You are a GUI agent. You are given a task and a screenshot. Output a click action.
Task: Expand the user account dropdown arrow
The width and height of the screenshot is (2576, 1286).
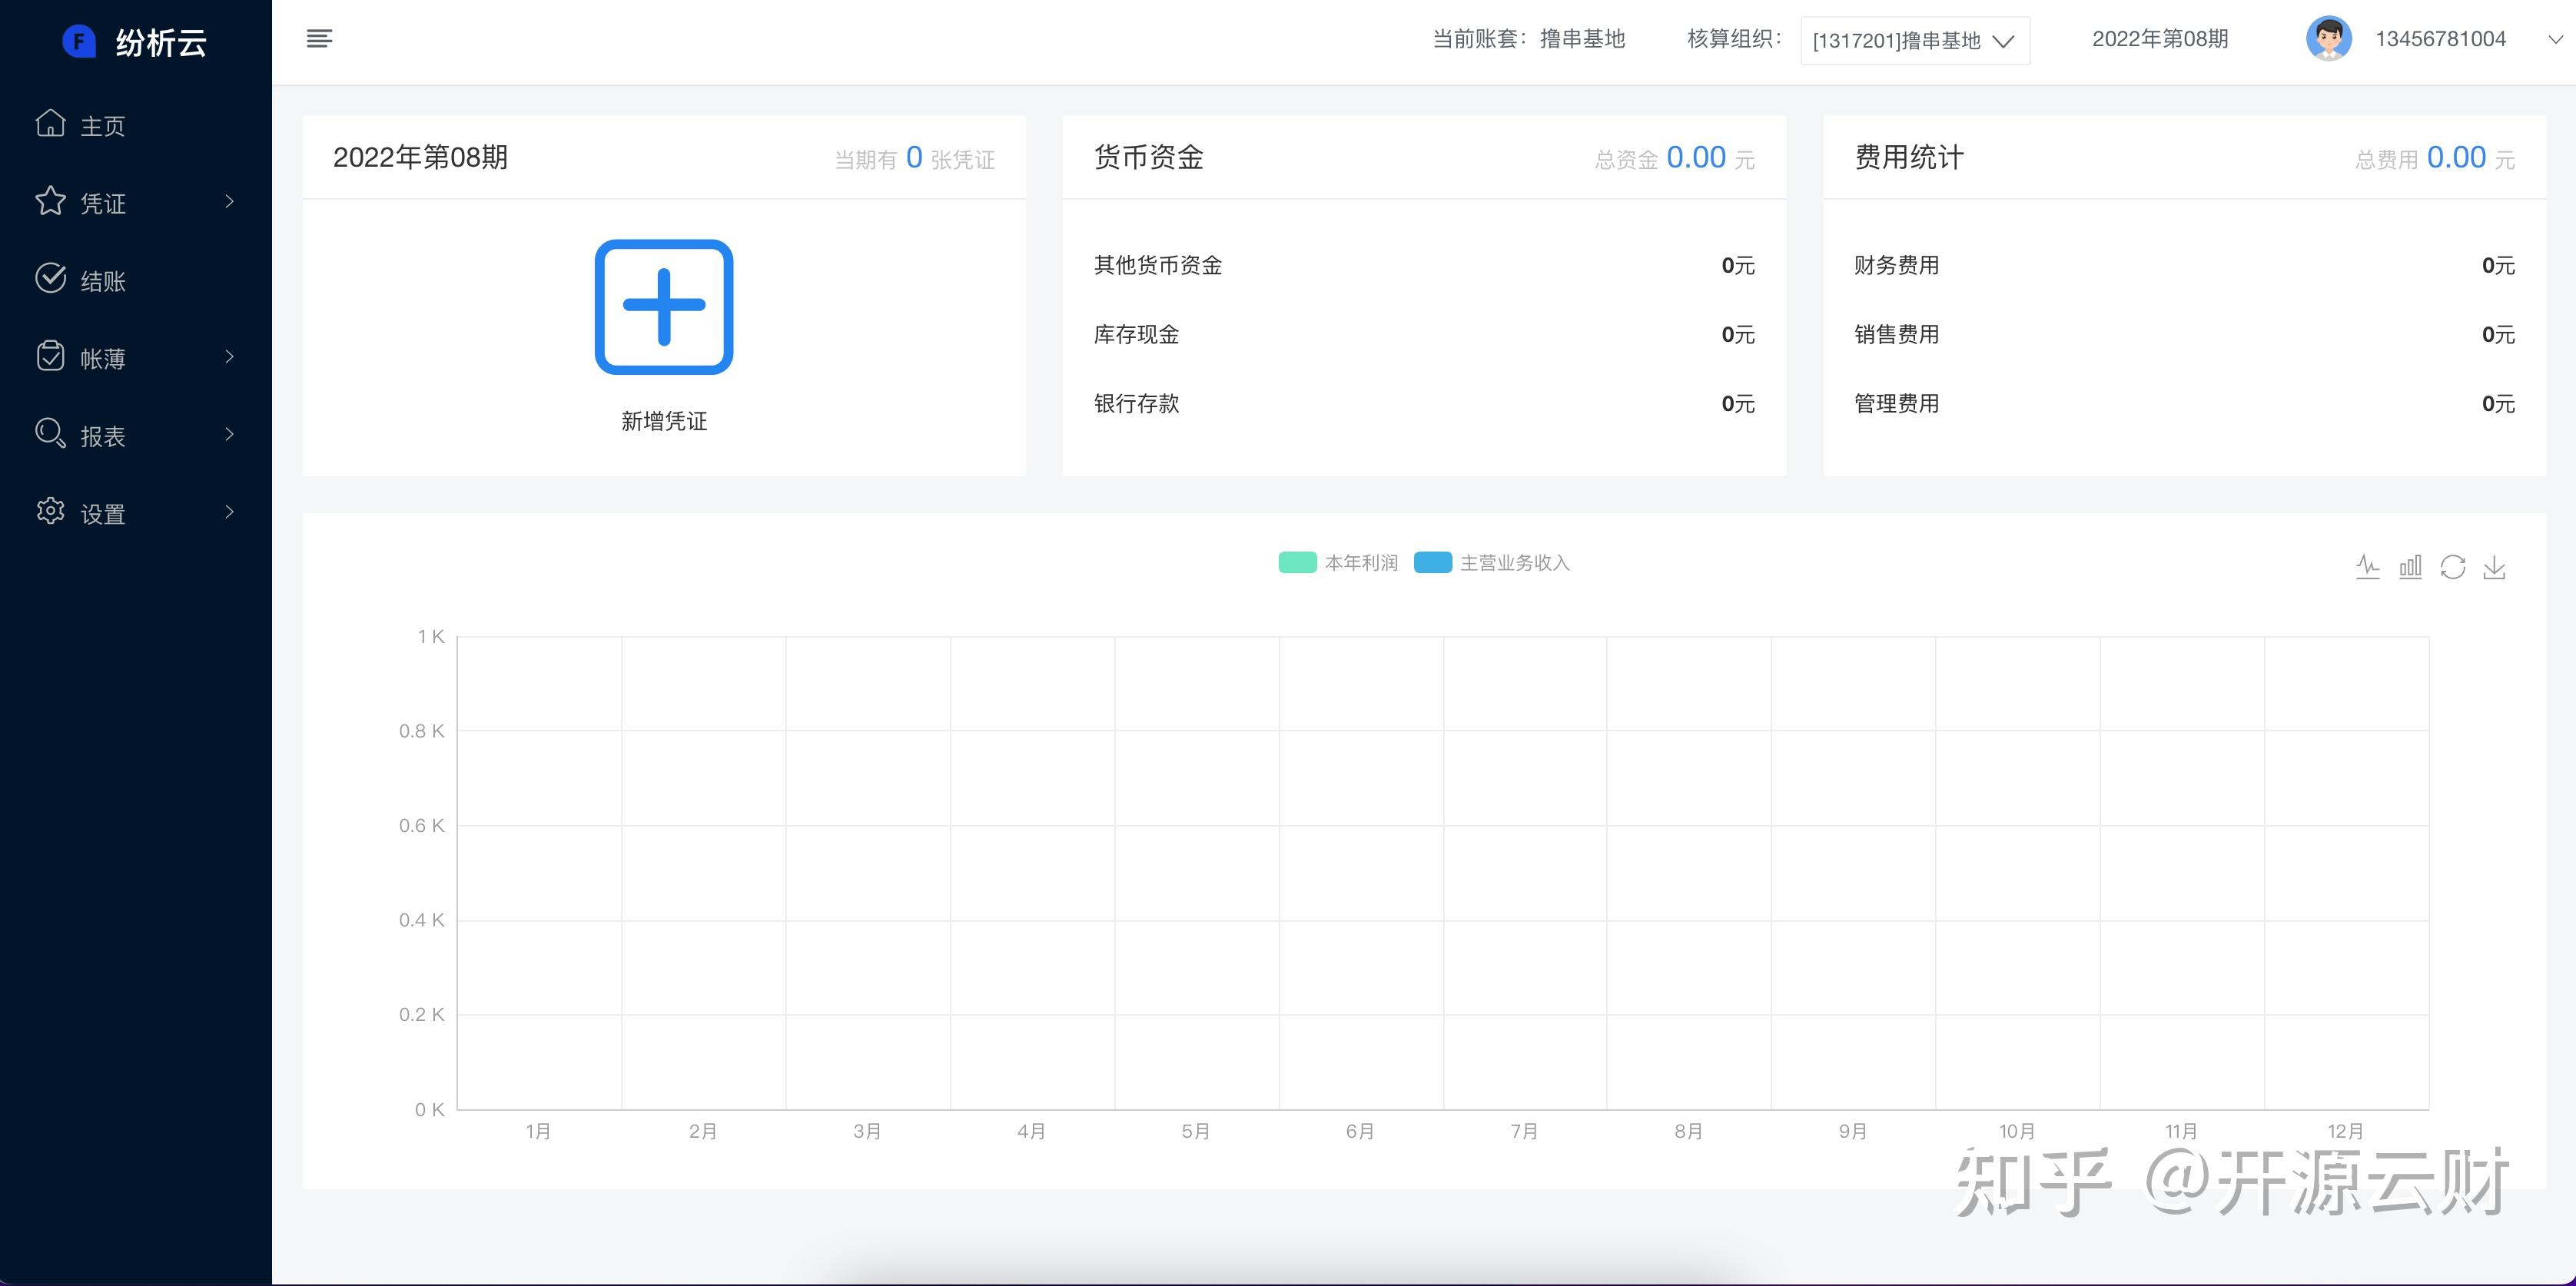2555,40
